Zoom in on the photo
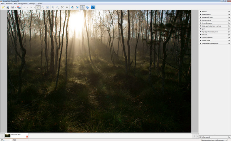The width and height of the screenshot is (231, 141). (x=53, y=7)
